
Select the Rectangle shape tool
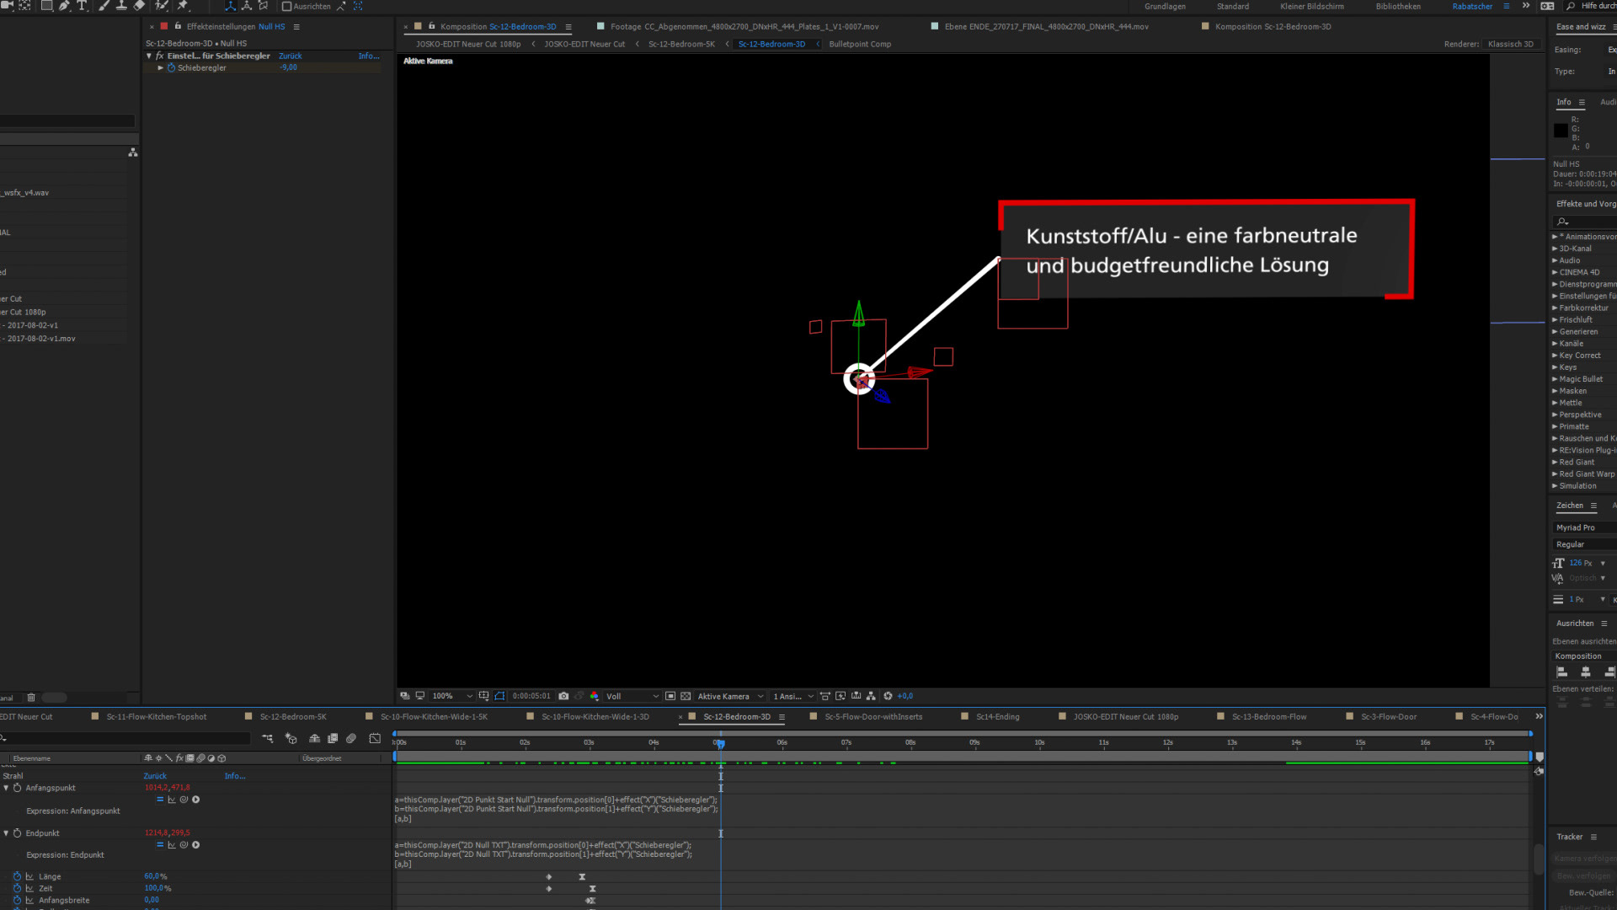[x=46, y=6]
